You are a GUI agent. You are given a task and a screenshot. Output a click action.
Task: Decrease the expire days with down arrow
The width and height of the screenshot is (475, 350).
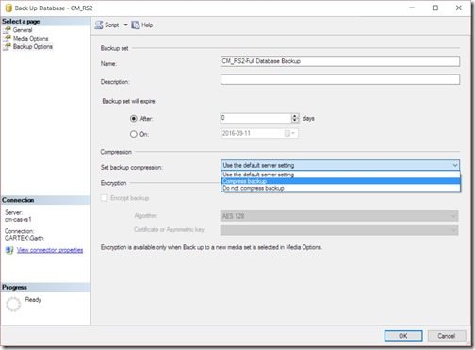tap(295, 121)
